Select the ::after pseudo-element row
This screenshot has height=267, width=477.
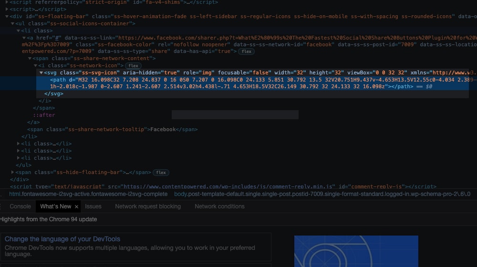[44, 115]
